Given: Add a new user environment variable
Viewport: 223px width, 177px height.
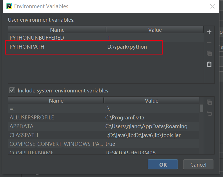Looking at the screenshot, I should 209,32.
